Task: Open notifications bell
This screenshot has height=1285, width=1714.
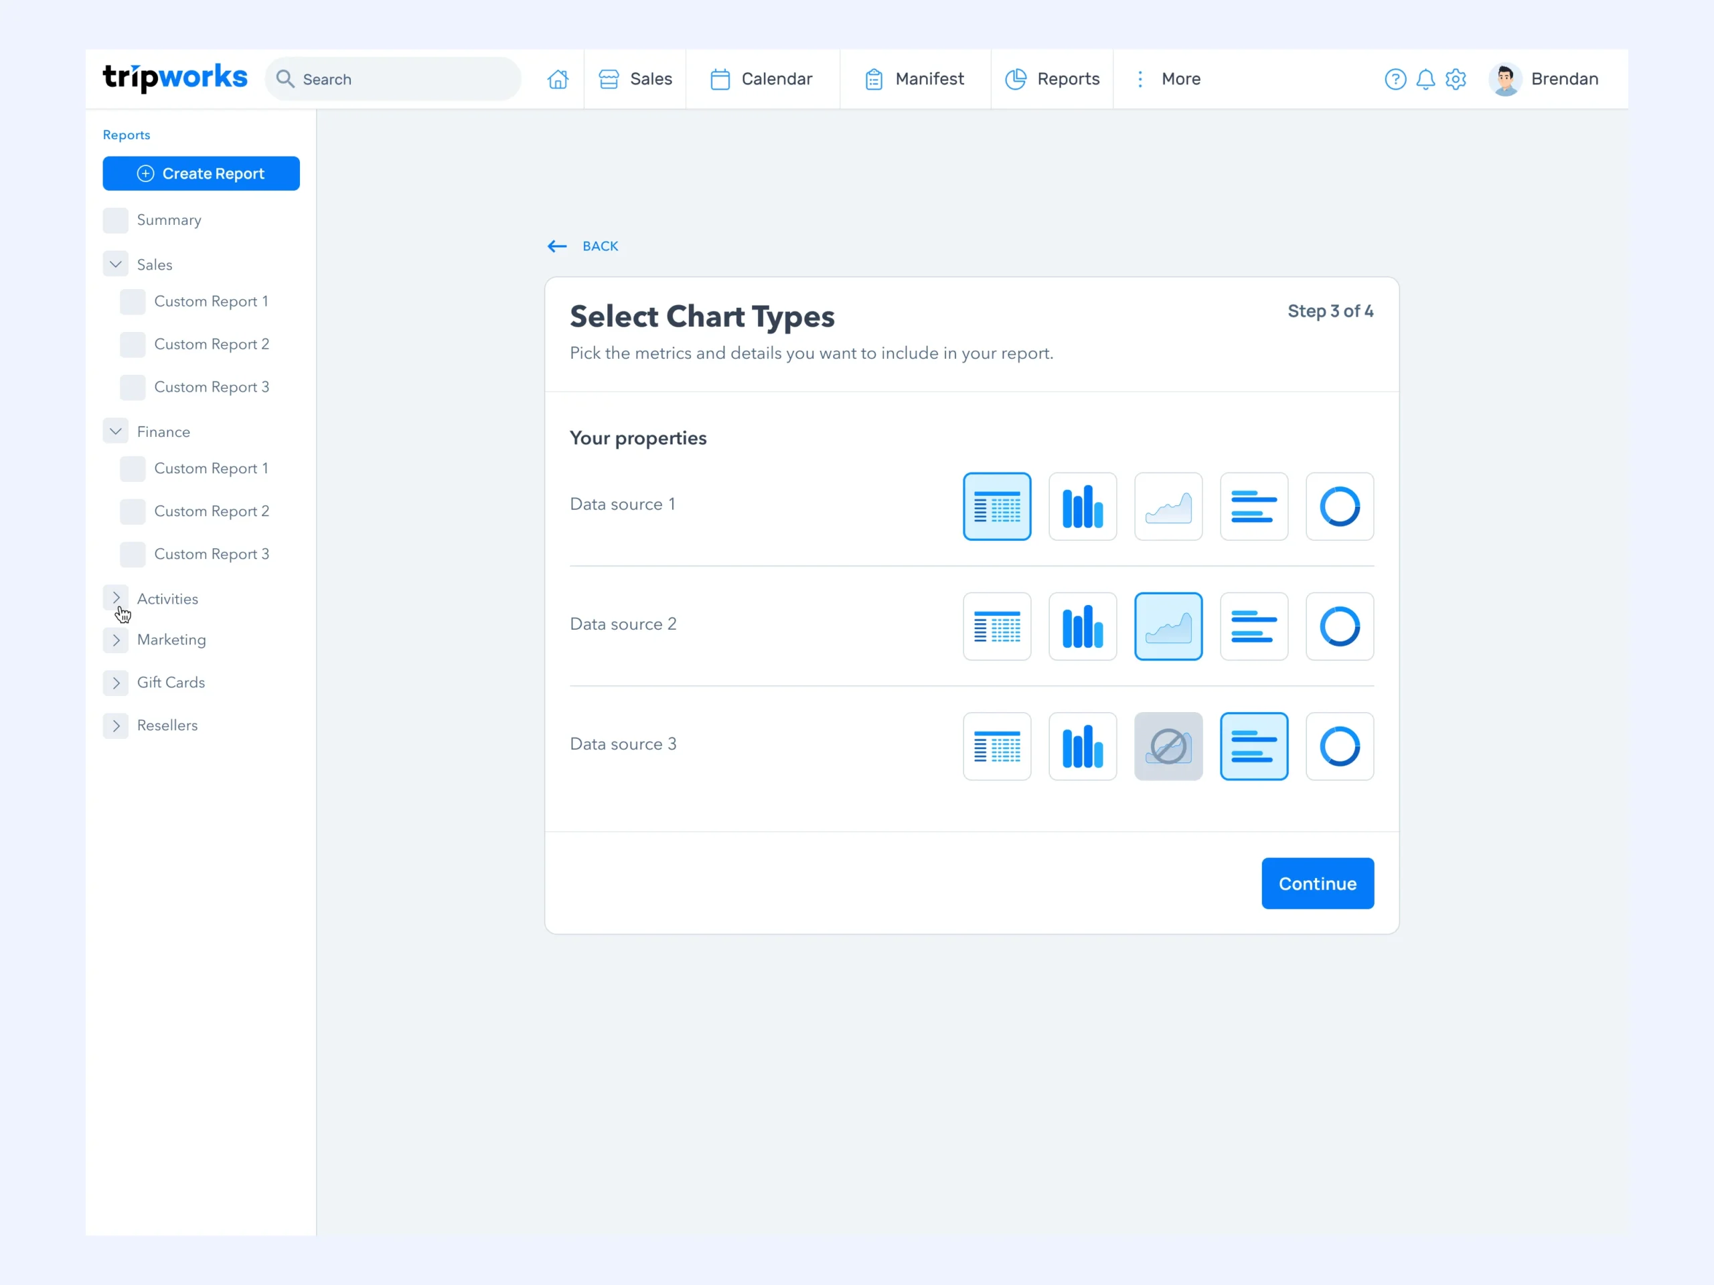Action: pyautogui.click(x=1425, y=79)
